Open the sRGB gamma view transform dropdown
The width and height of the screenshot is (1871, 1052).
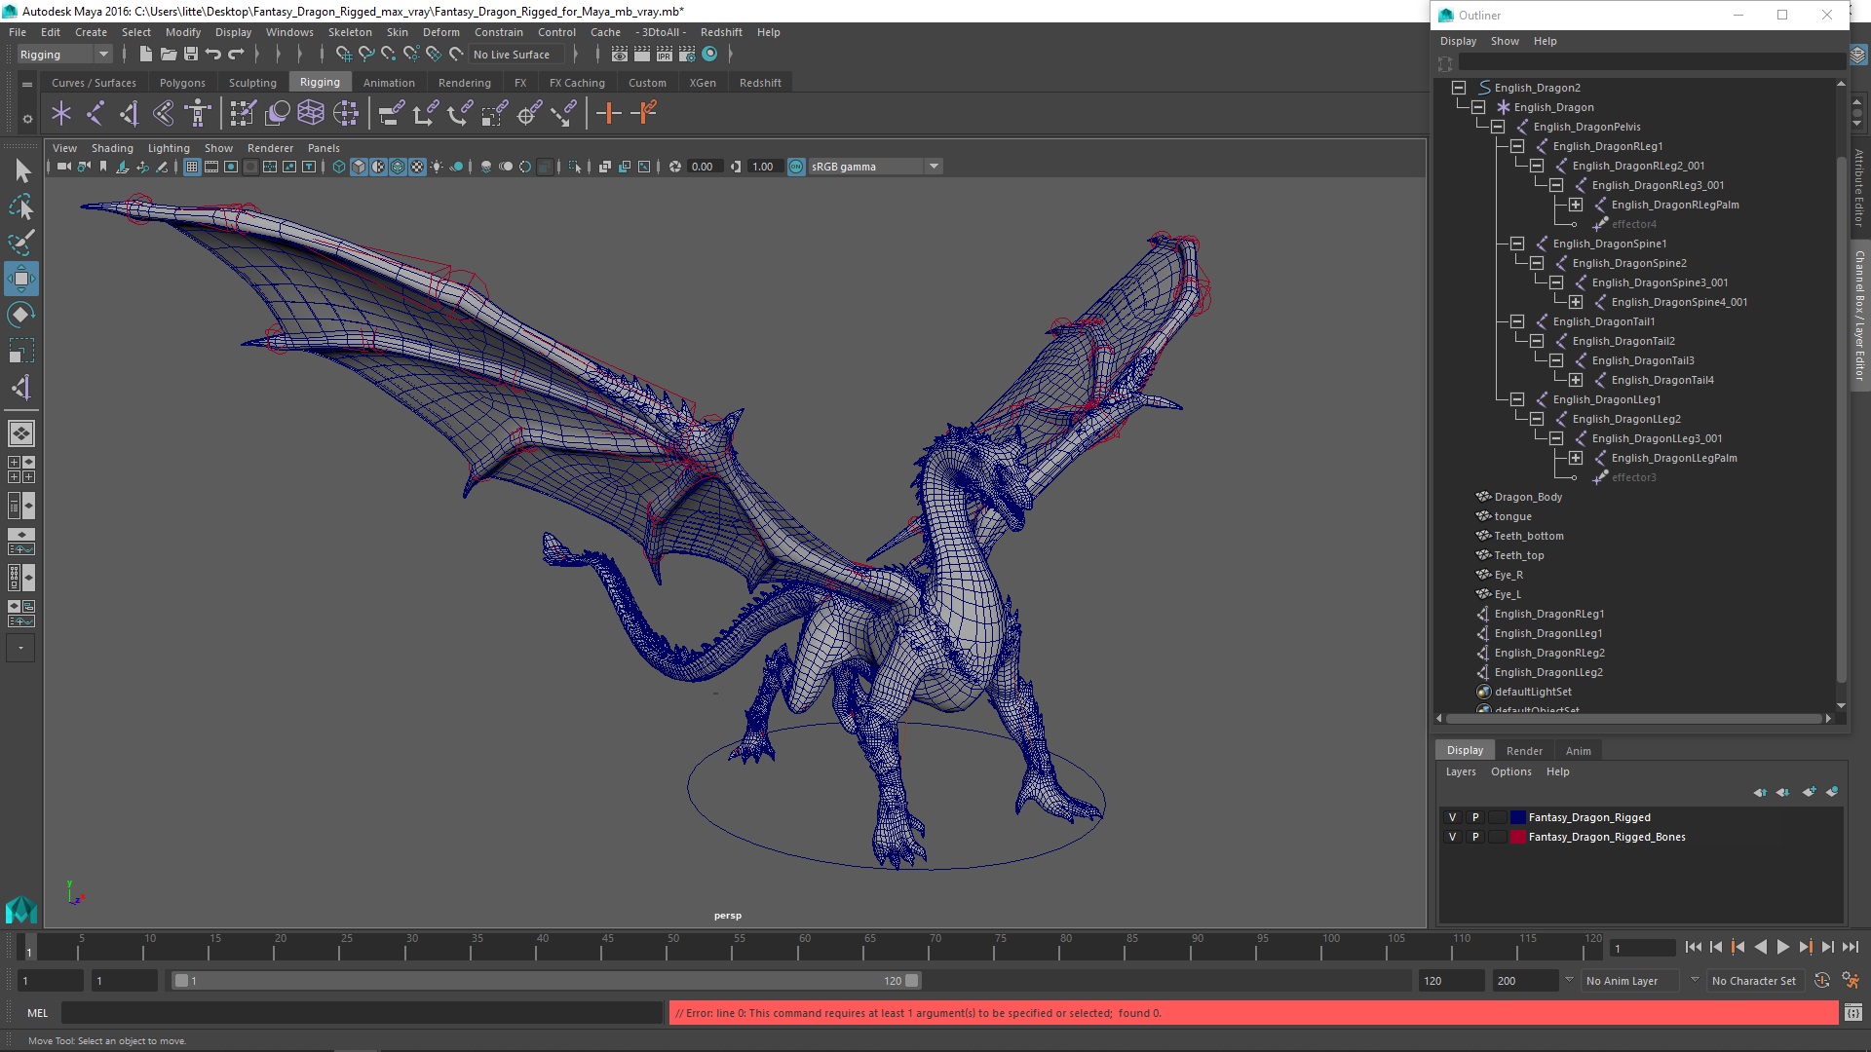tap(934, 167)
